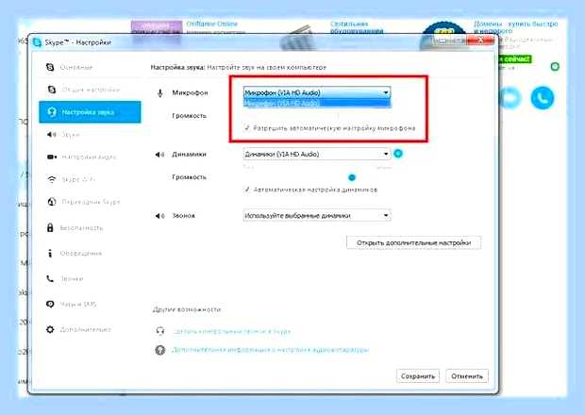
Task: Toggle automatic microphone adjustment checkbox
Action: coord(247,128)
